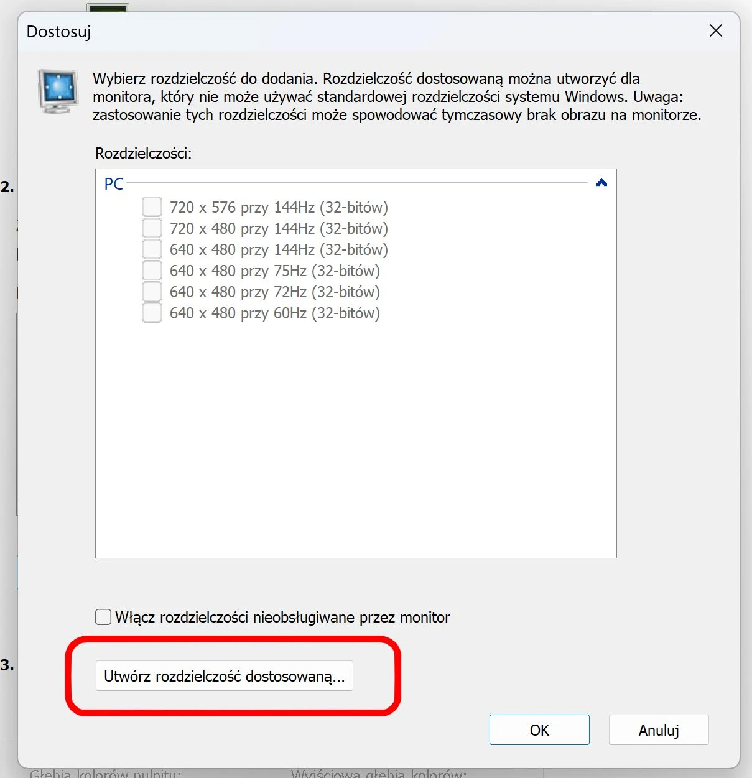The image size is (752, 778).
Task: Click text 640 x 480 przy 60Hz (32-bitów)
Action: [x=275, y=313]
